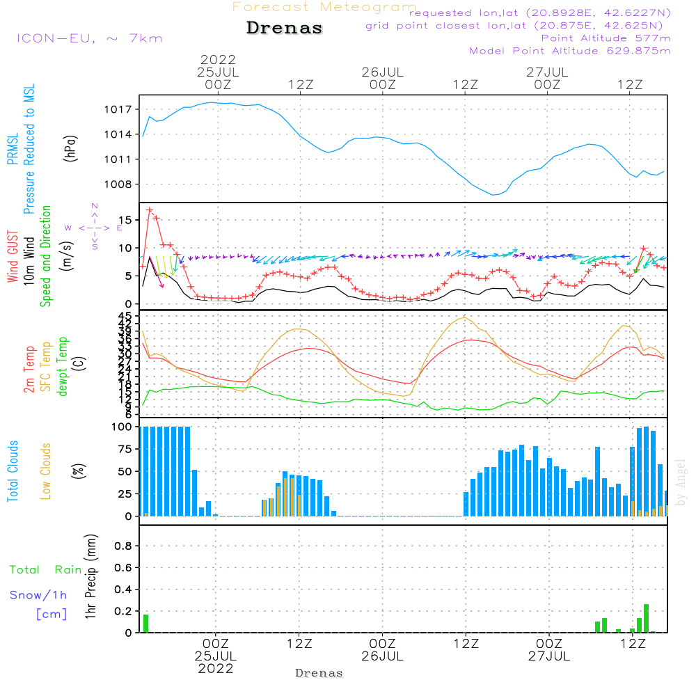Click the 'Forecast Meteogram' heading
This screenshot has width=696, height=696.
[324, 7]
